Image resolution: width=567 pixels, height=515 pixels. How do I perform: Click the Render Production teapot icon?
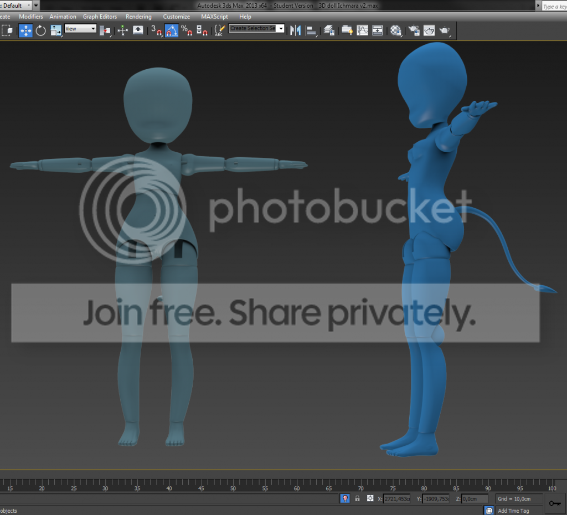click(445, 31)
